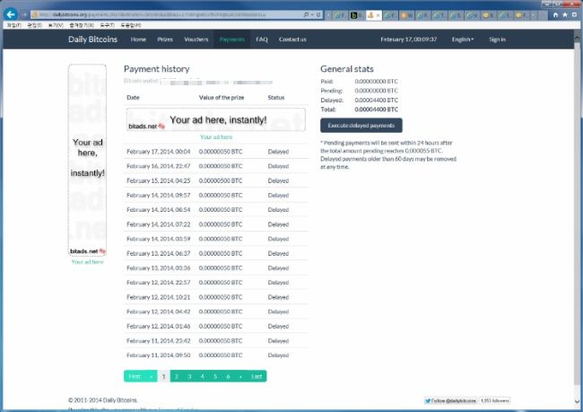Go to page 6 in pagination
The height and width of the screenshot is (412, 583).
(229, 376)
